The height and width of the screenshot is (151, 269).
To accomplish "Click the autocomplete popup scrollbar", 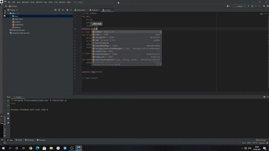I will (x=161, y=32).
